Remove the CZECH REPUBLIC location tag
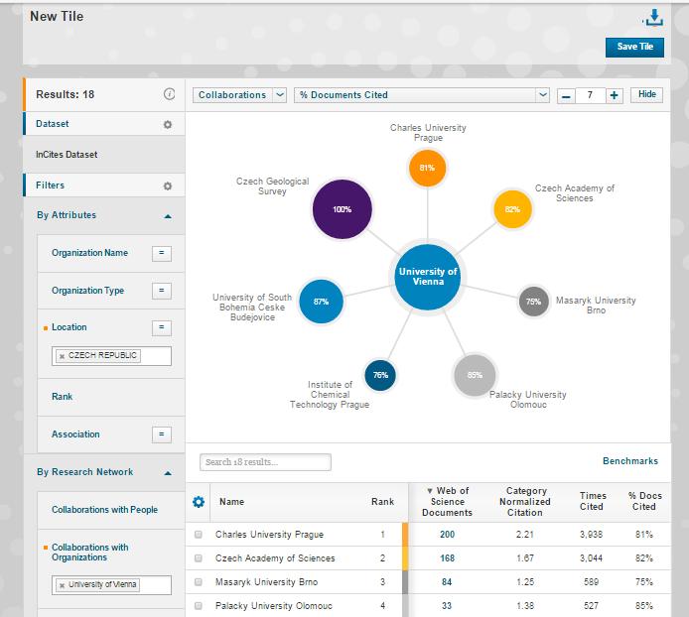The height and width of the screenshot is (617, 689). (x=62, y=356)
